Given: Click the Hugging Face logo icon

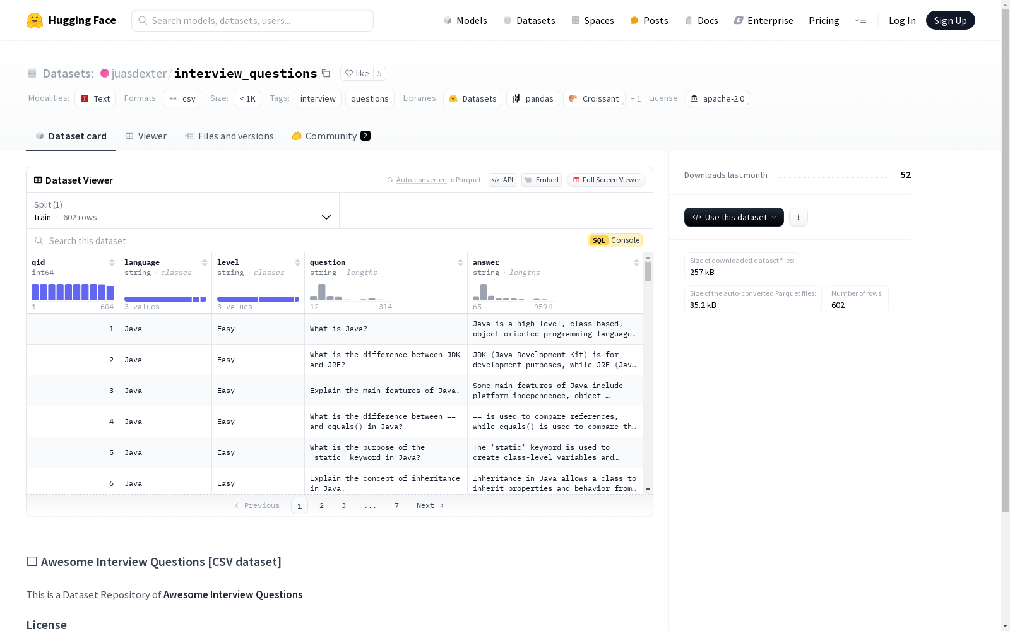Looking at the screenshot, I should click(35, 20).
